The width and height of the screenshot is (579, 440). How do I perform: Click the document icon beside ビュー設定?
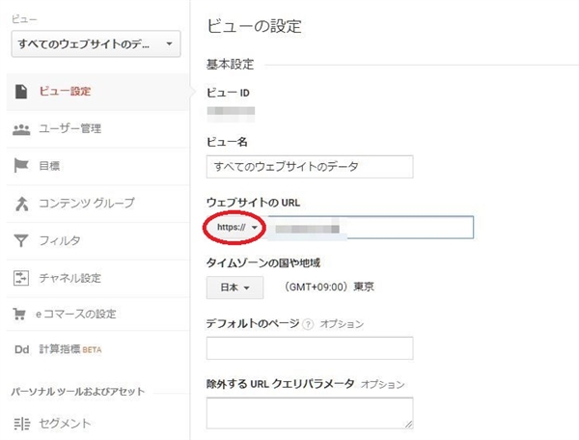click(20, 92)
